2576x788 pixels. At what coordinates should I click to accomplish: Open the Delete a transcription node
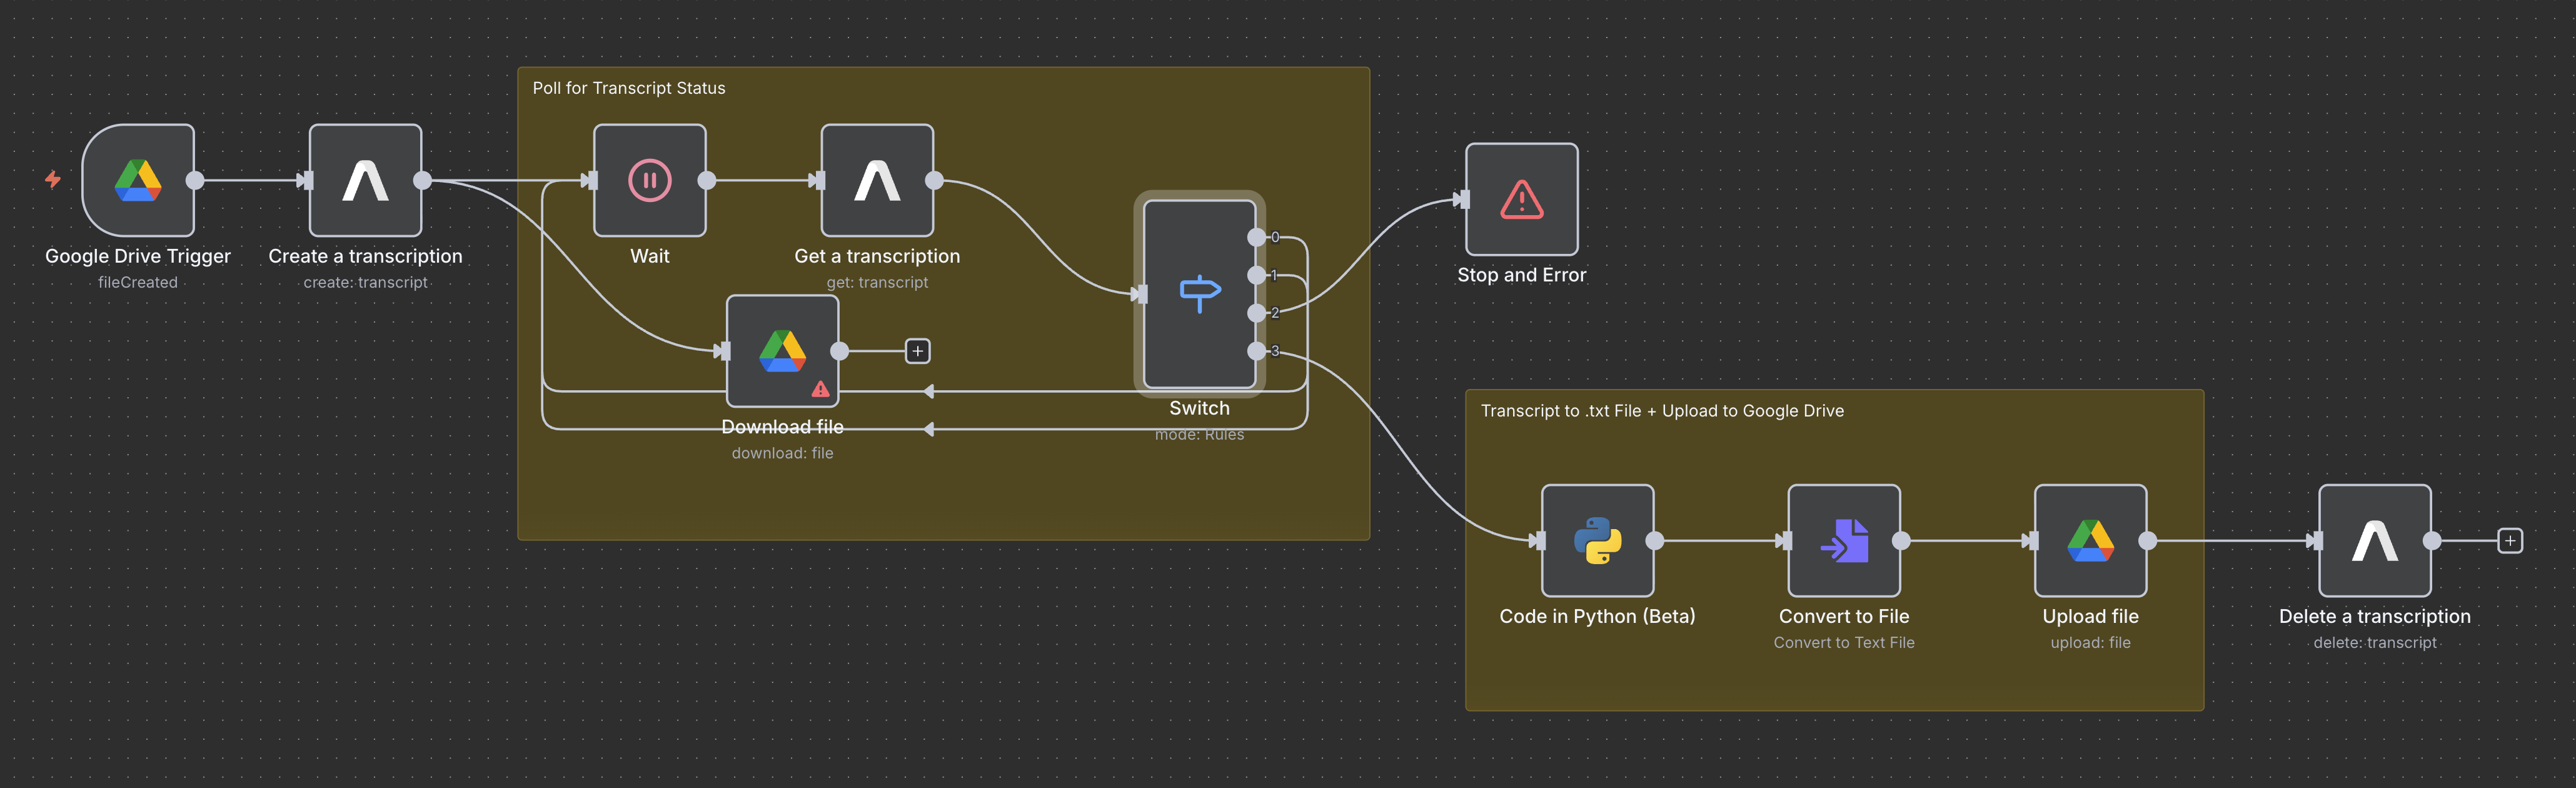coord(2374,541)
